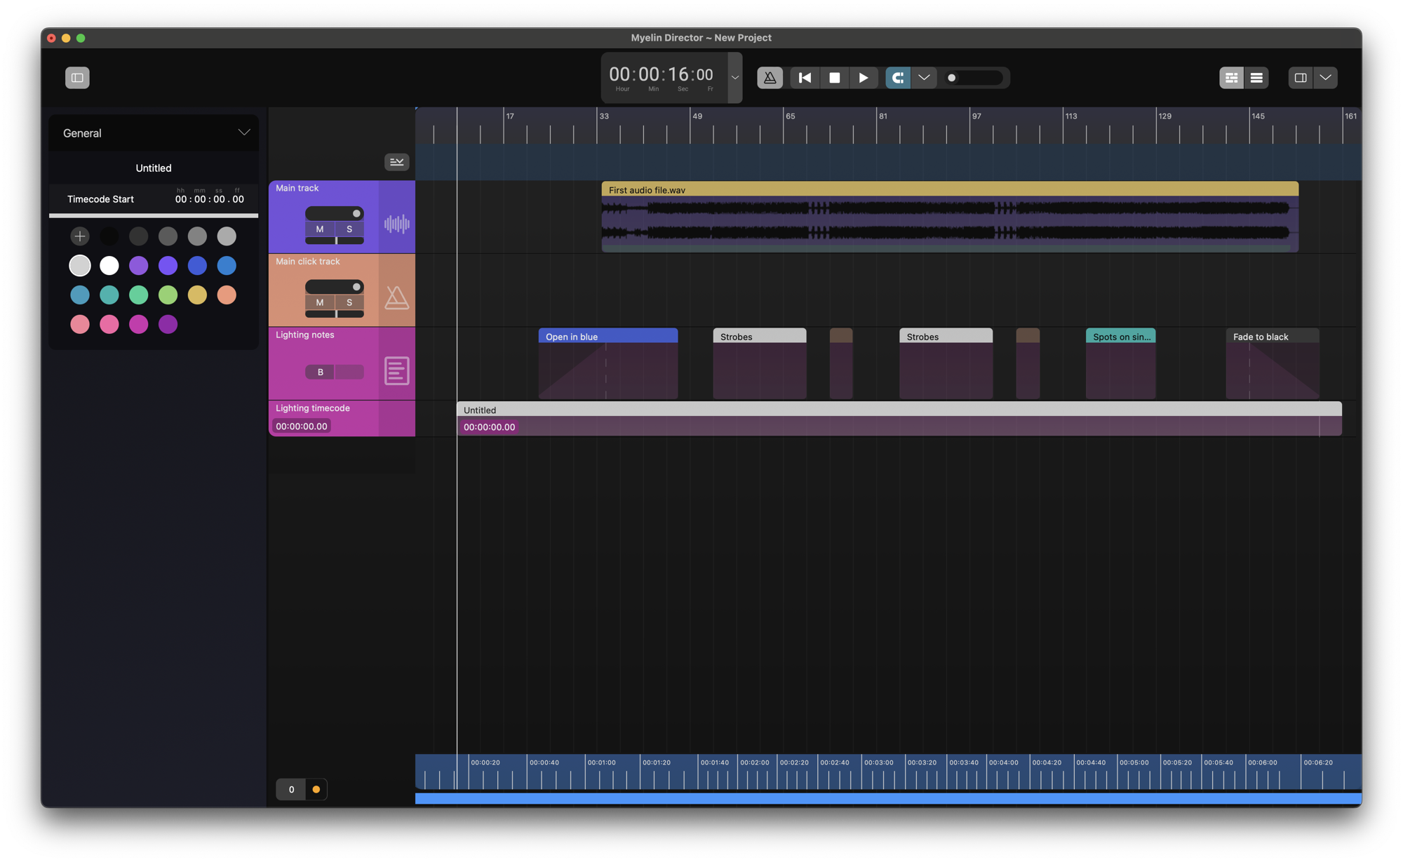This screenshot has width=1403, height=862.
Task: Expand the General section chevron
Action: [243, 133]
